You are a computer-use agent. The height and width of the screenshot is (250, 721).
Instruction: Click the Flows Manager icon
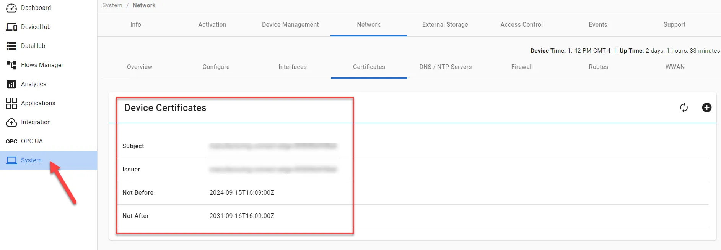[11, 65]
